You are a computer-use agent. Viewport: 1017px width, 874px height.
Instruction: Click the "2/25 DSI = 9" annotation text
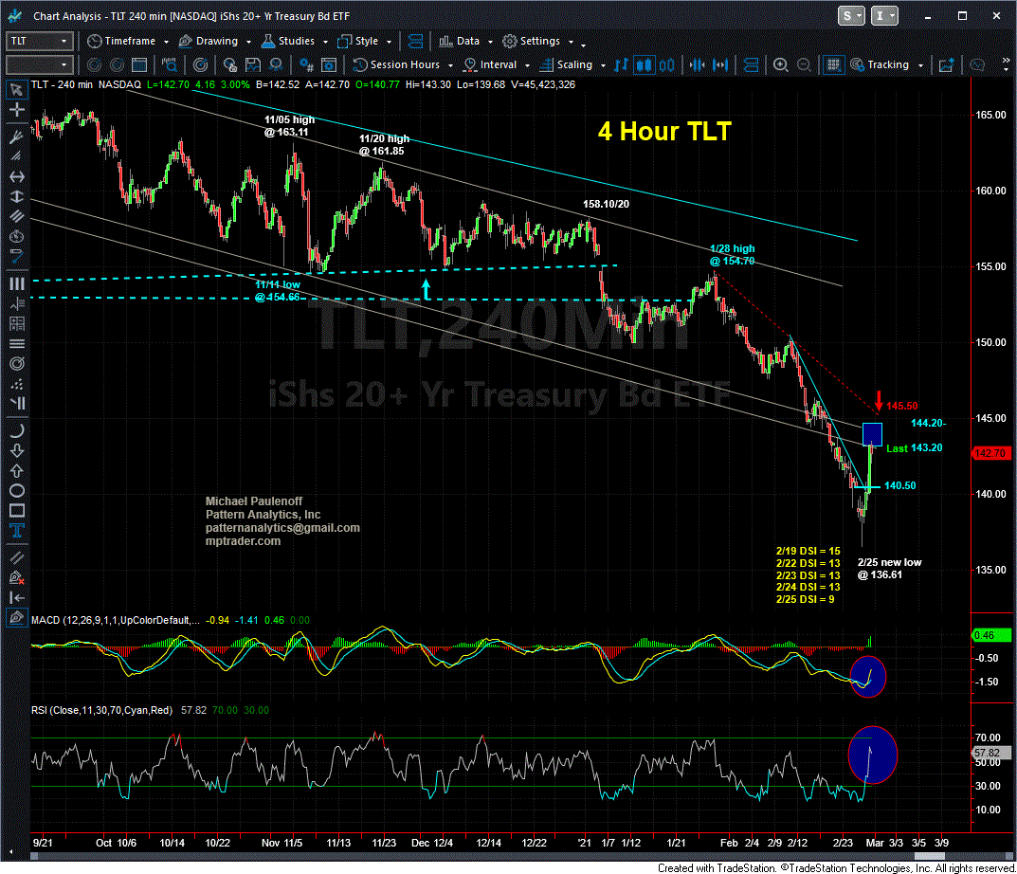(805, 599)
